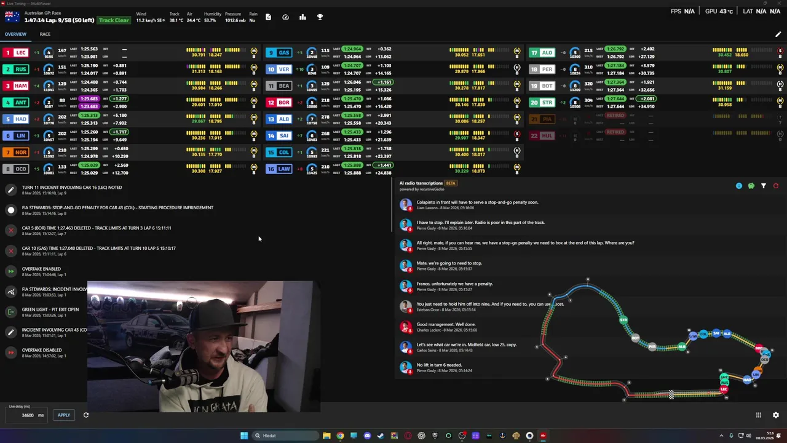The width and height of the screenshot is (787, 443).
Task: Open the document search icon in header
Action: click(268, 17)
